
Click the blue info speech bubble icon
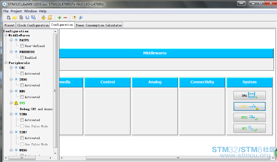click(80, 17)
